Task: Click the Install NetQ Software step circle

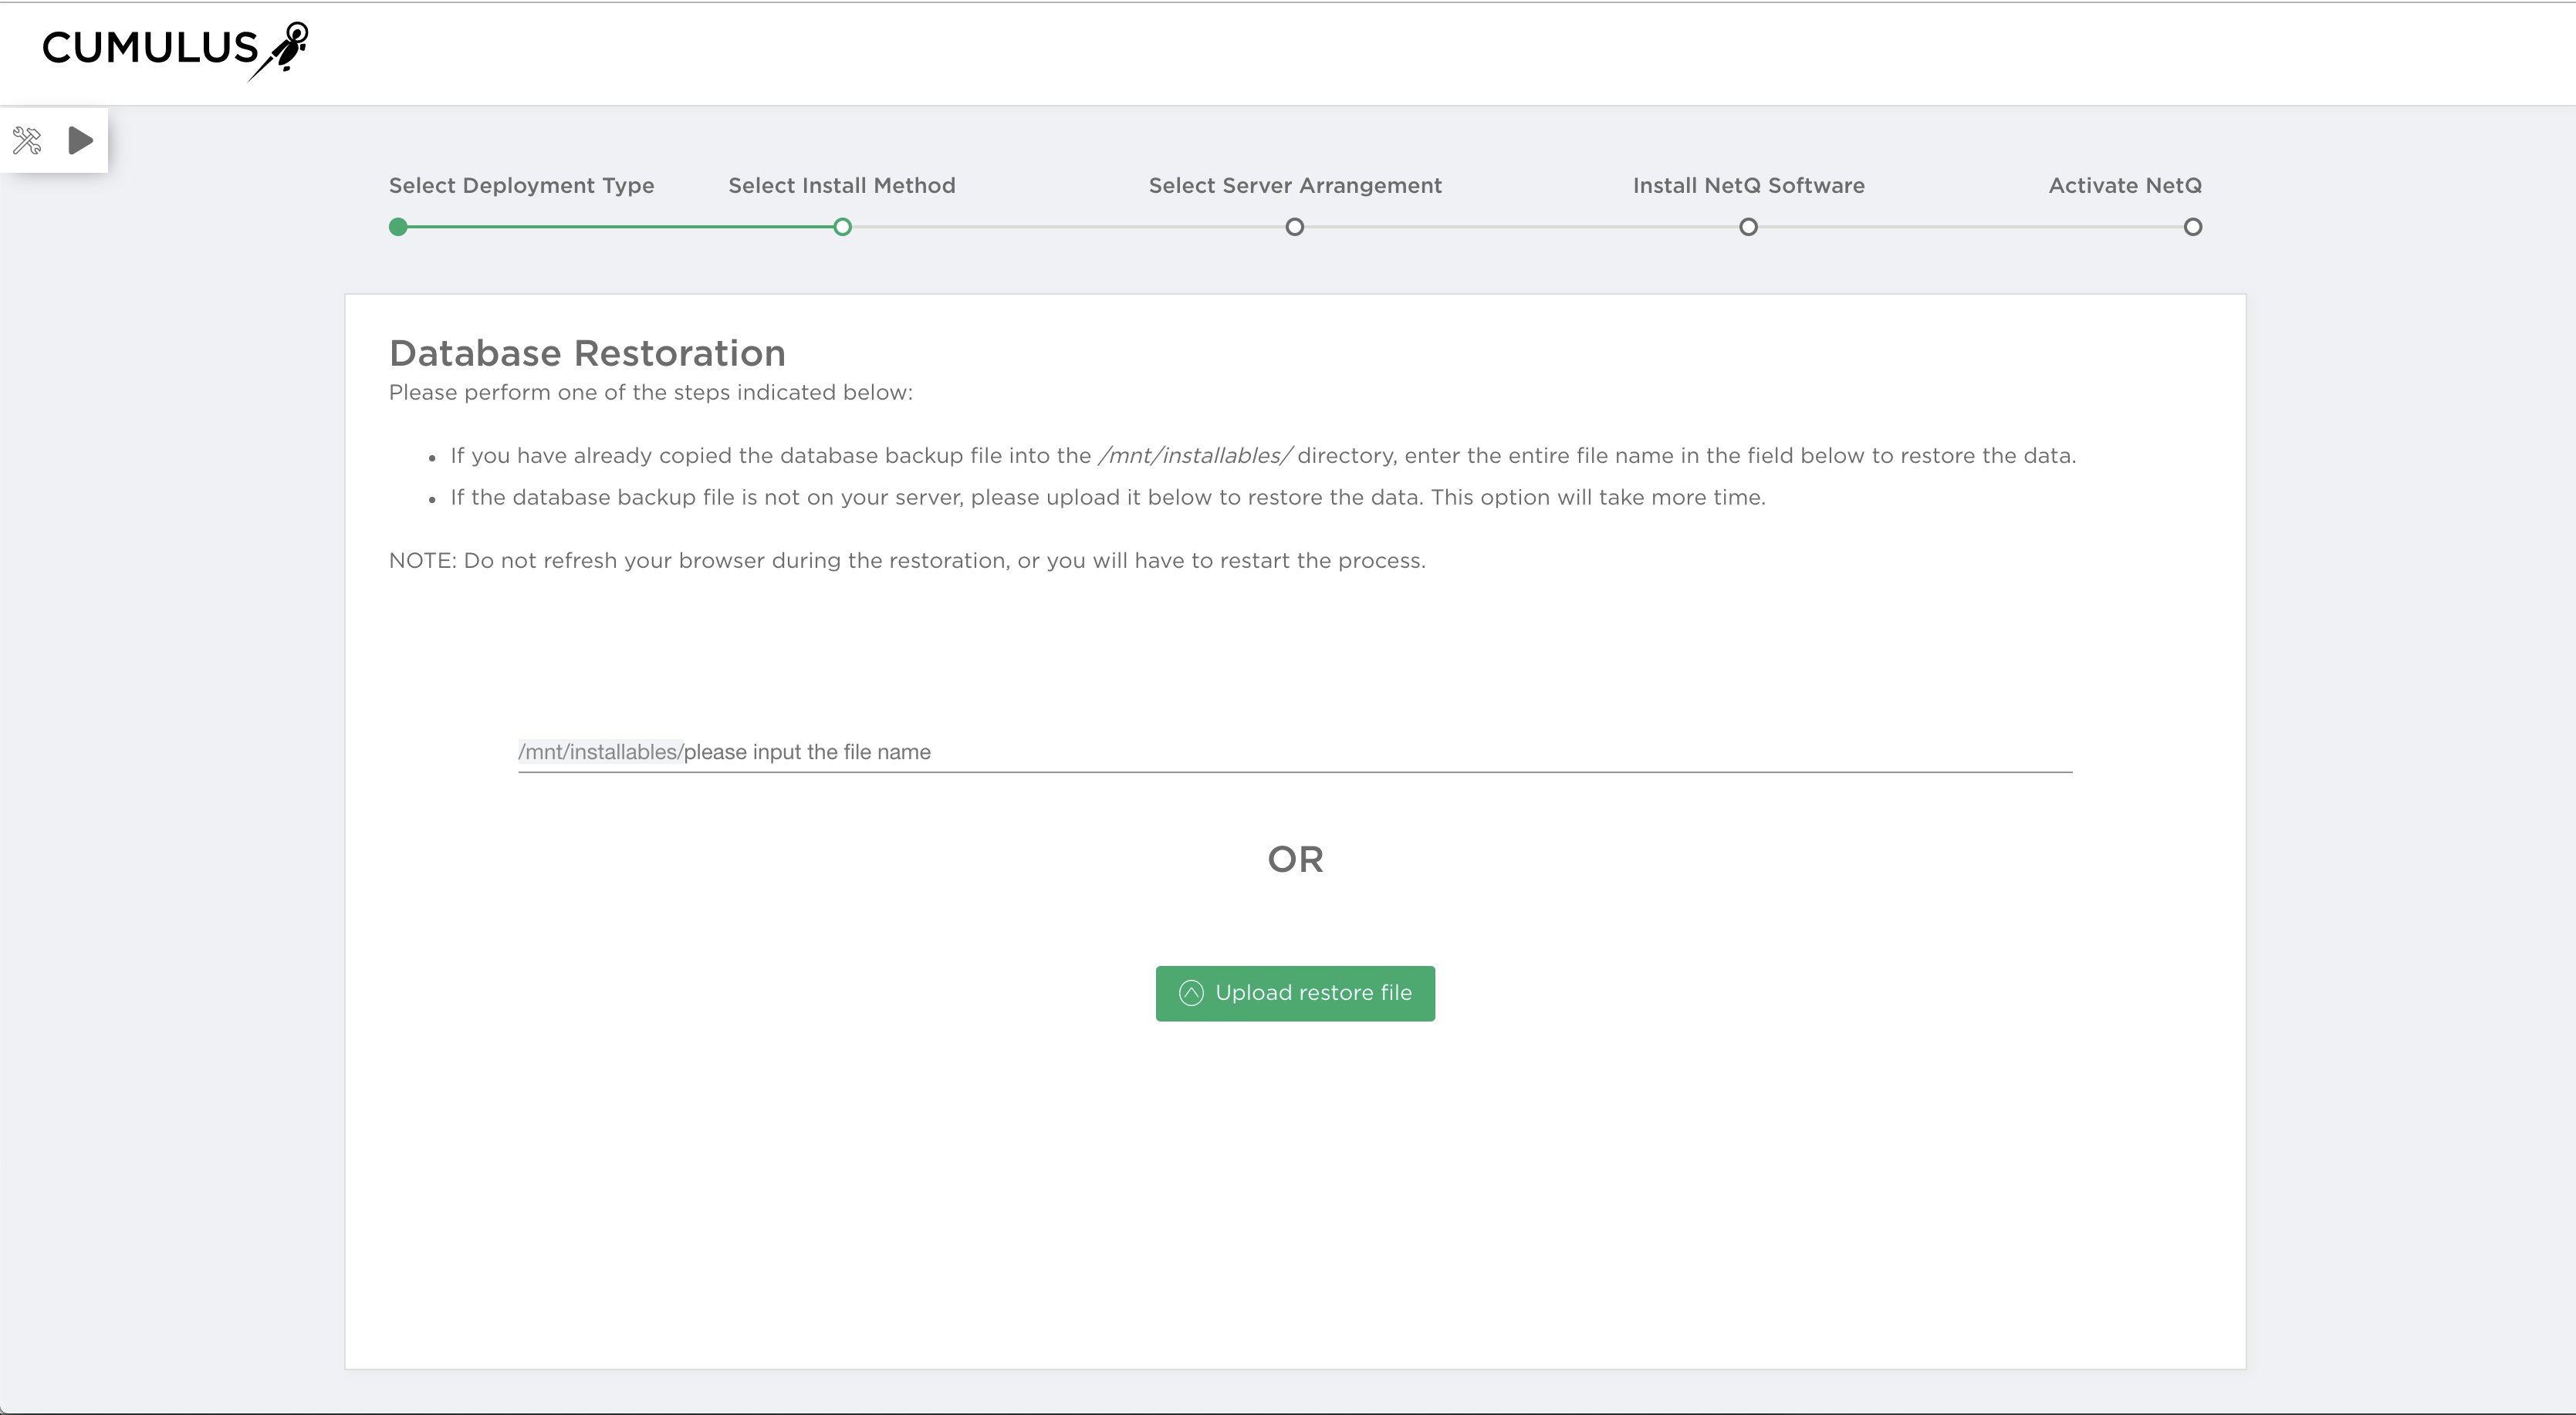Action: click(1748, 227)
